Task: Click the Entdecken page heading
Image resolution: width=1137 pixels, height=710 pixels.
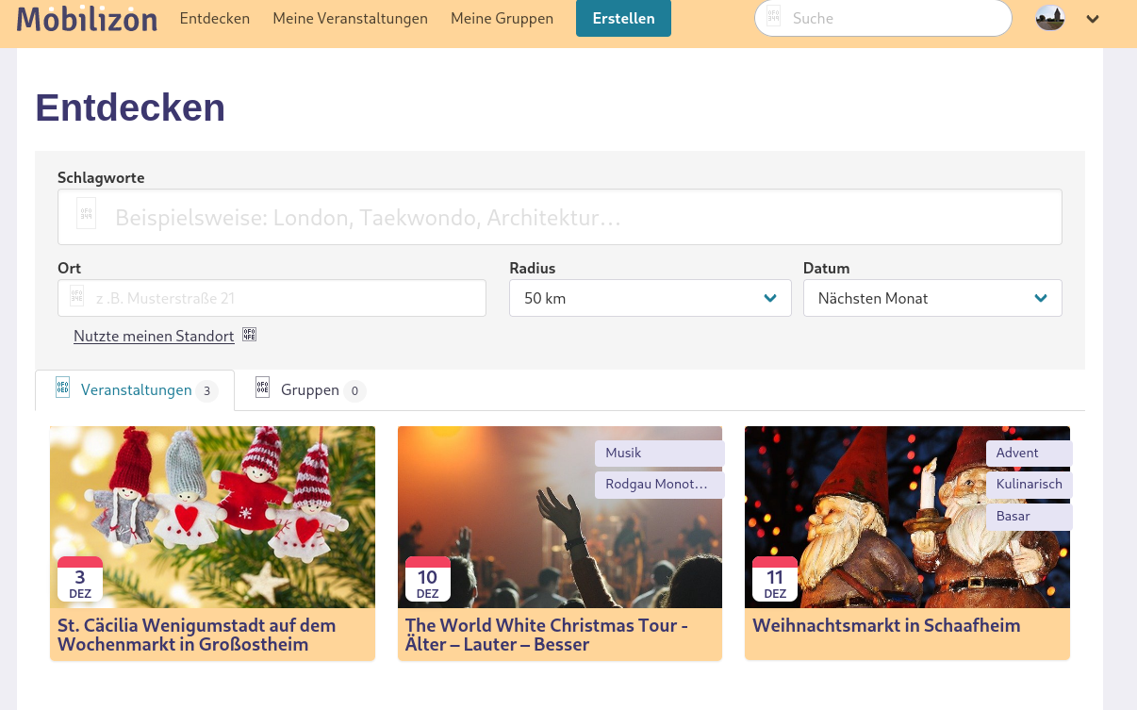Action: coord(130,107)
